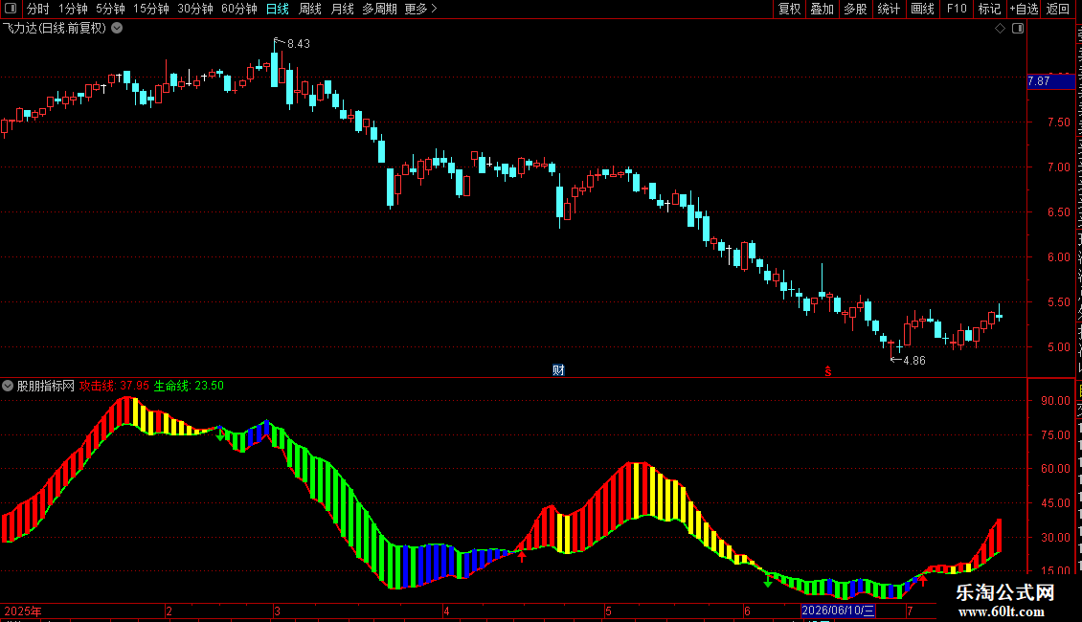The width and height of the screenshot is (1082, 622).
Task: Open 多周期 multi-period view
Action: [379, 9]
